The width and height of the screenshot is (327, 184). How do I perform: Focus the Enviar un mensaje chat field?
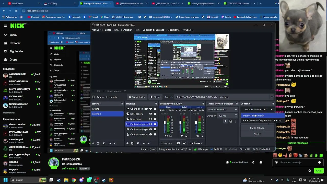298,162
